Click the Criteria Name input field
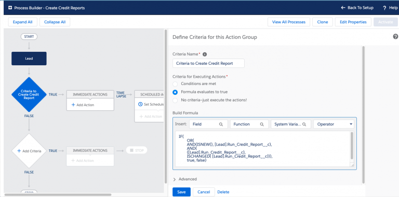This screenshot has height=197, width=399. tap(208, 63)
